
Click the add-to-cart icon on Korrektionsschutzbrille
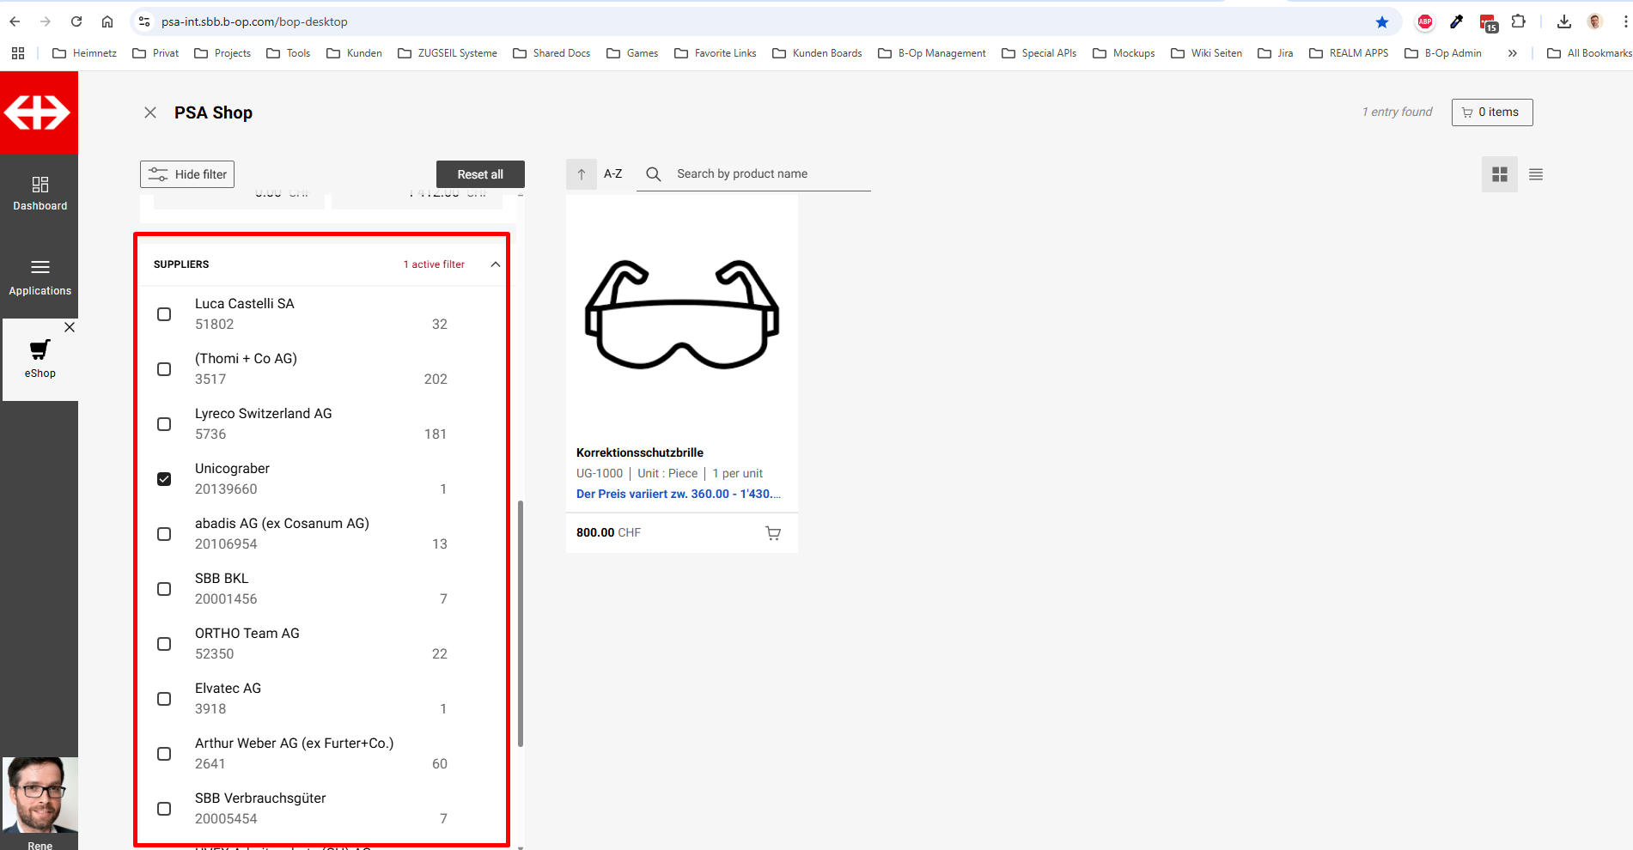coord(773,533)
